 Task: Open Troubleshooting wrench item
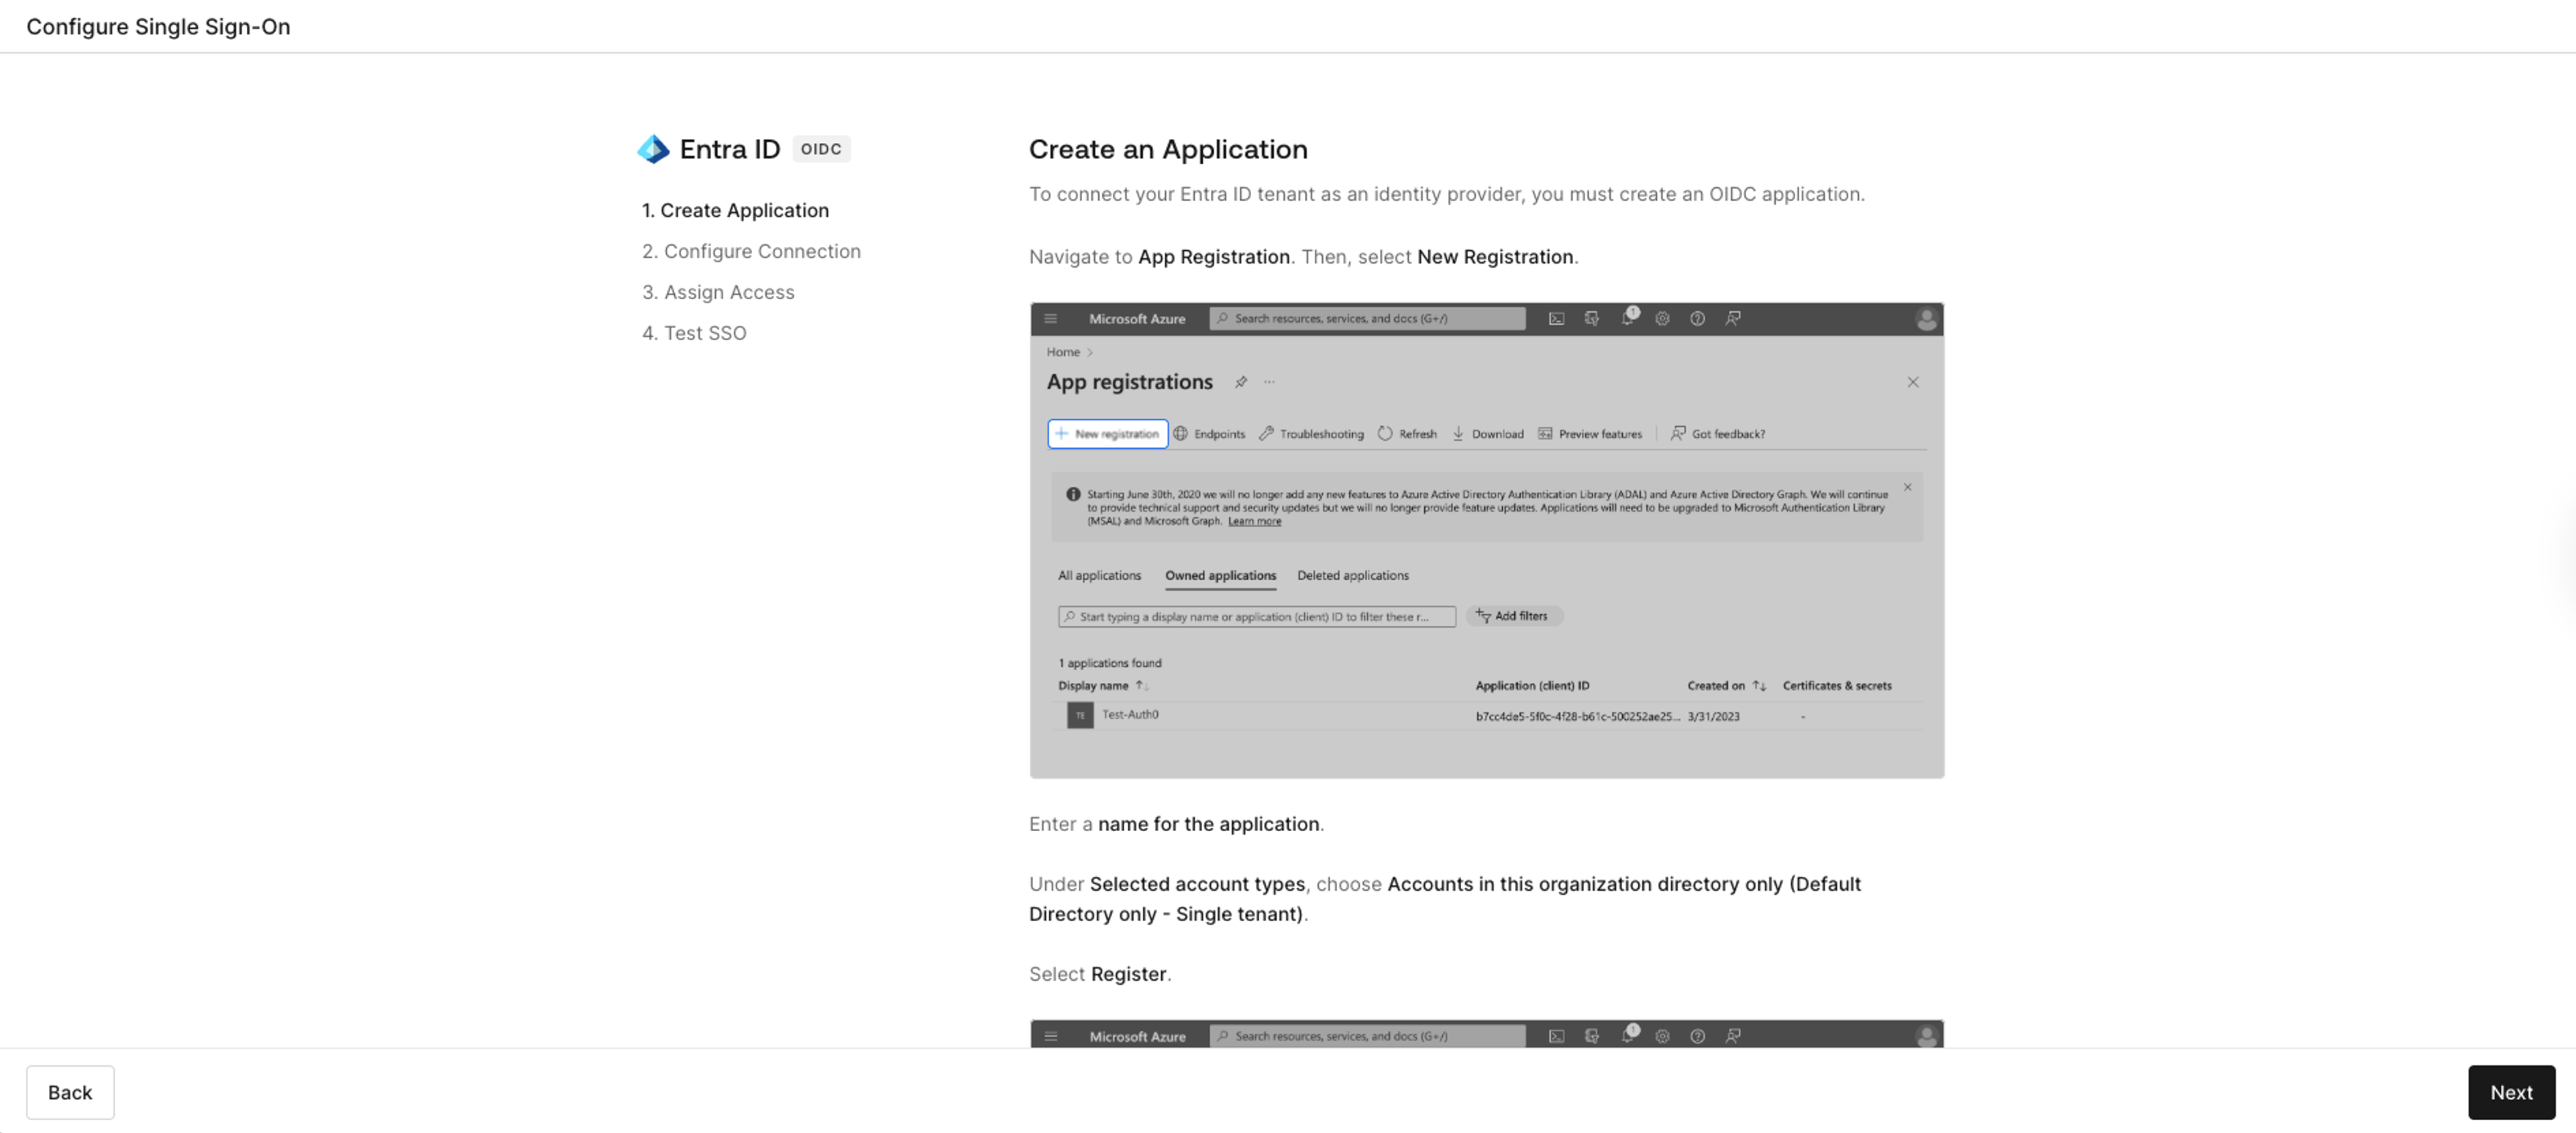pyautogui.click(x=1311, y=434)
